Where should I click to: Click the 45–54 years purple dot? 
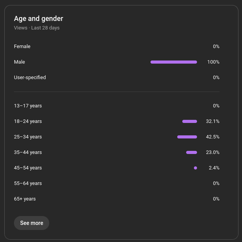click(x=195, y=168)
